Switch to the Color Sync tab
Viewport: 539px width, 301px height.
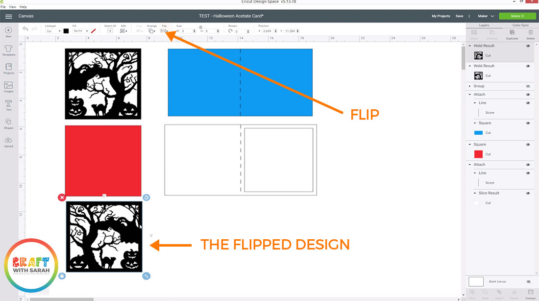click(x=520, y=25)
